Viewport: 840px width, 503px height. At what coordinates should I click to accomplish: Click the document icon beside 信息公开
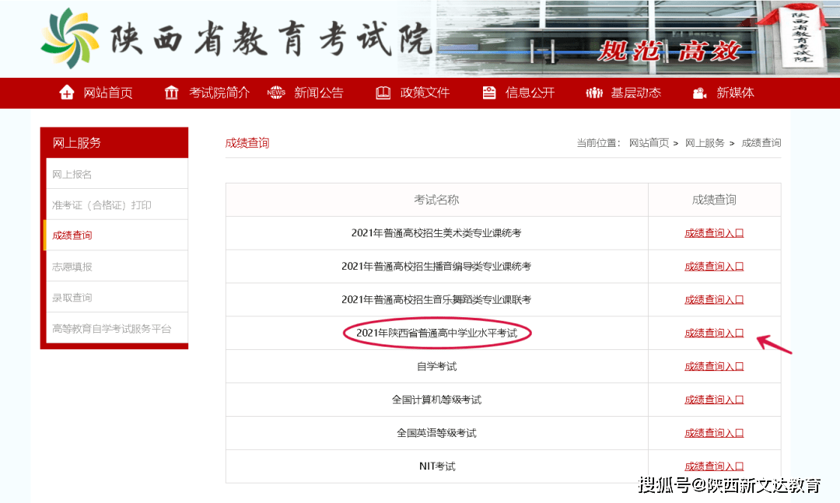click(489, 93)
